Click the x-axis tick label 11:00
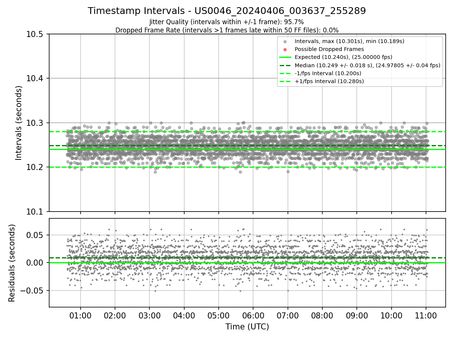Viewport: 454px width, 340px height. click(426, 315)
